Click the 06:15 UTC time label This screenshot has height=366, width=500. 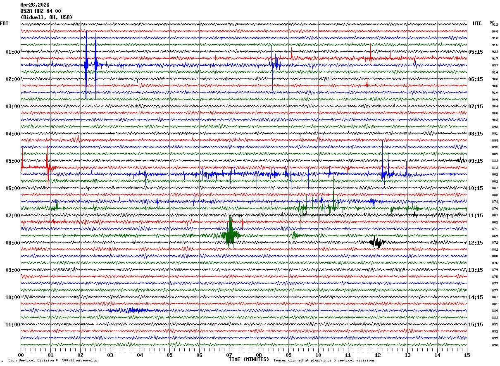[476, 79]
